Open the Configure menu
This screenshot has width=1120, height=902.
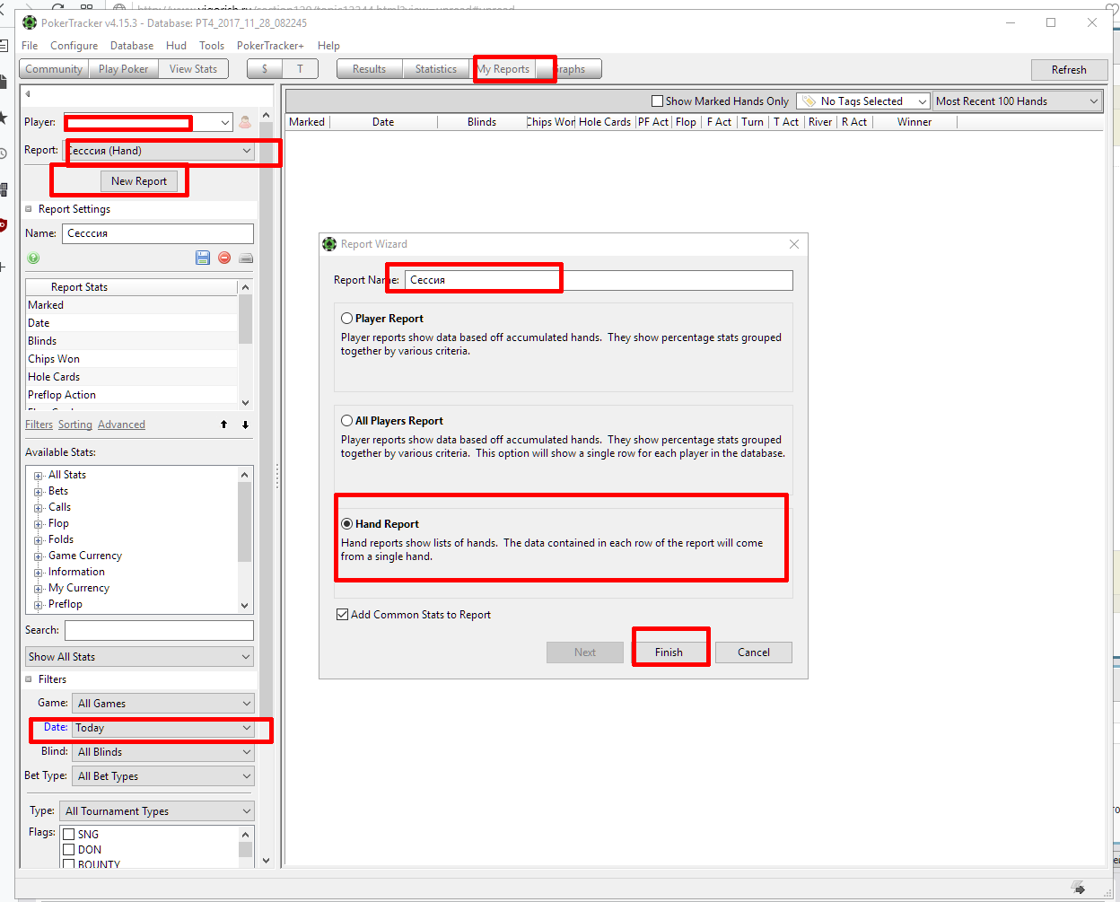[x=74, y=46]
